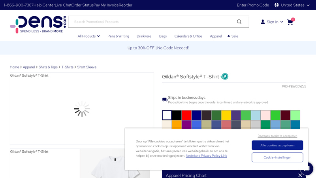Click the search magnifier icon
The image size is (316, 178).
click(x=239, y=22)
